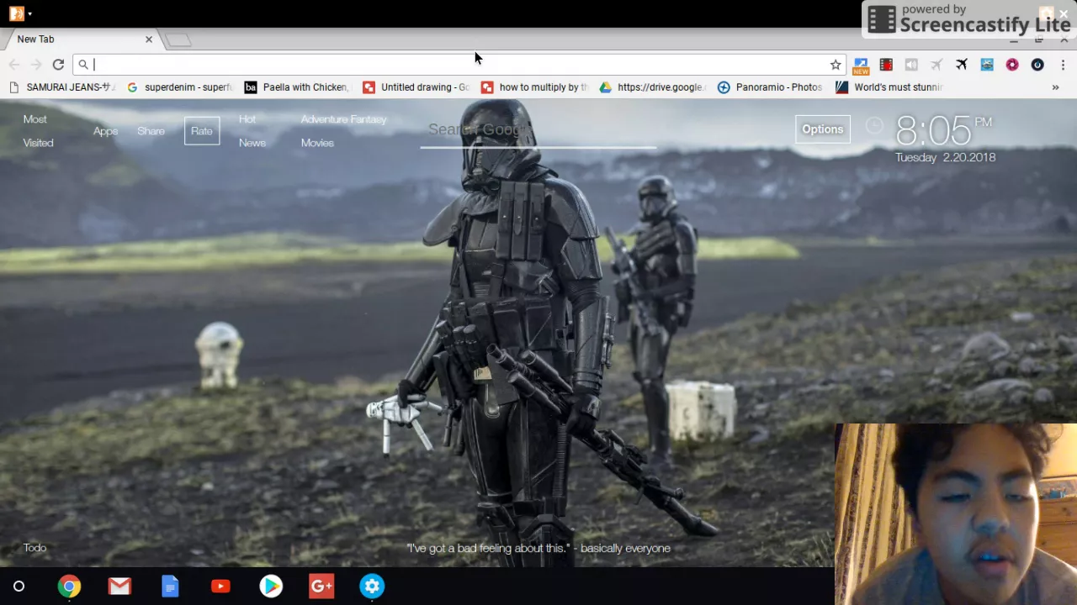Open superdenim Google search bookmark
This screenshot has width=1077, height=605.
coord(179,87)
